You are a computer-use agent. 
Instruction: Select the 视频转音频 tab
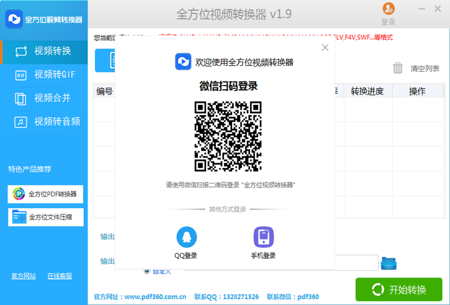(44, 122)
